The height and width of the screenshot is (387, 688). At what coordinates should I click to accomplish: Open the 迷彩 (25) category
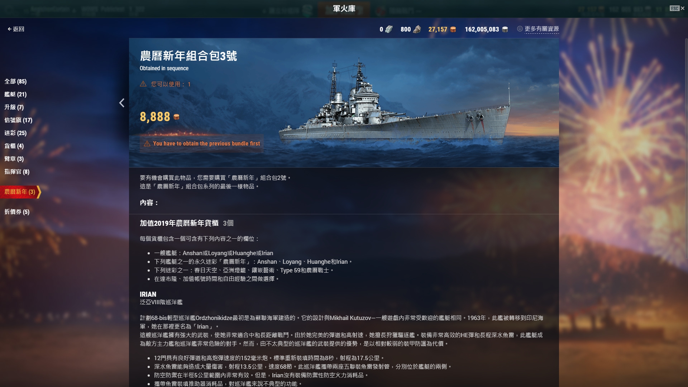tap(15, 133)
